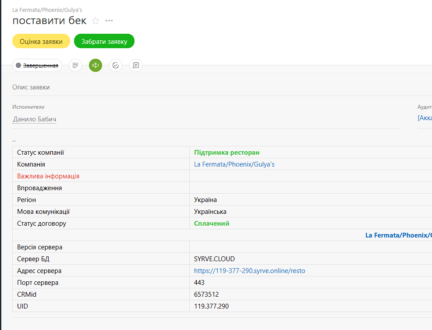
Task: Click the '...' ellipsis above the table
Action: 14,141
